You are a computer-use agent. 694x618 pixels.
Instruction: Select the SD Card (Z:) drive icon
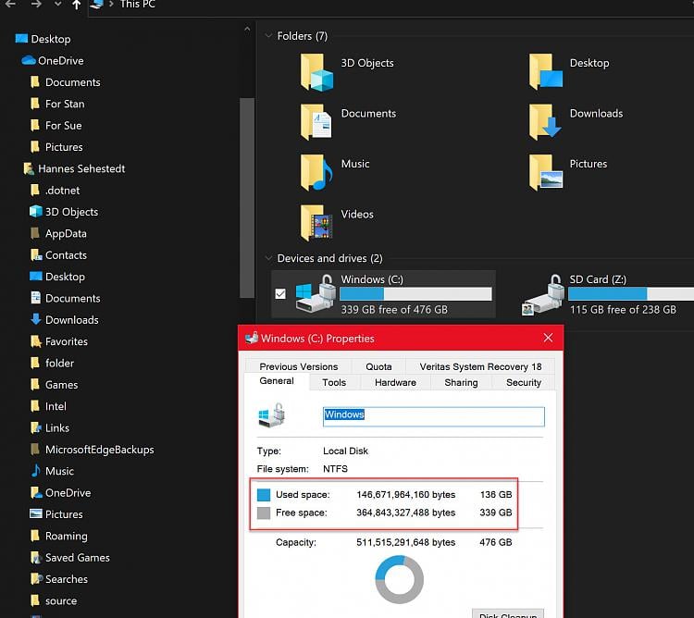542,294
